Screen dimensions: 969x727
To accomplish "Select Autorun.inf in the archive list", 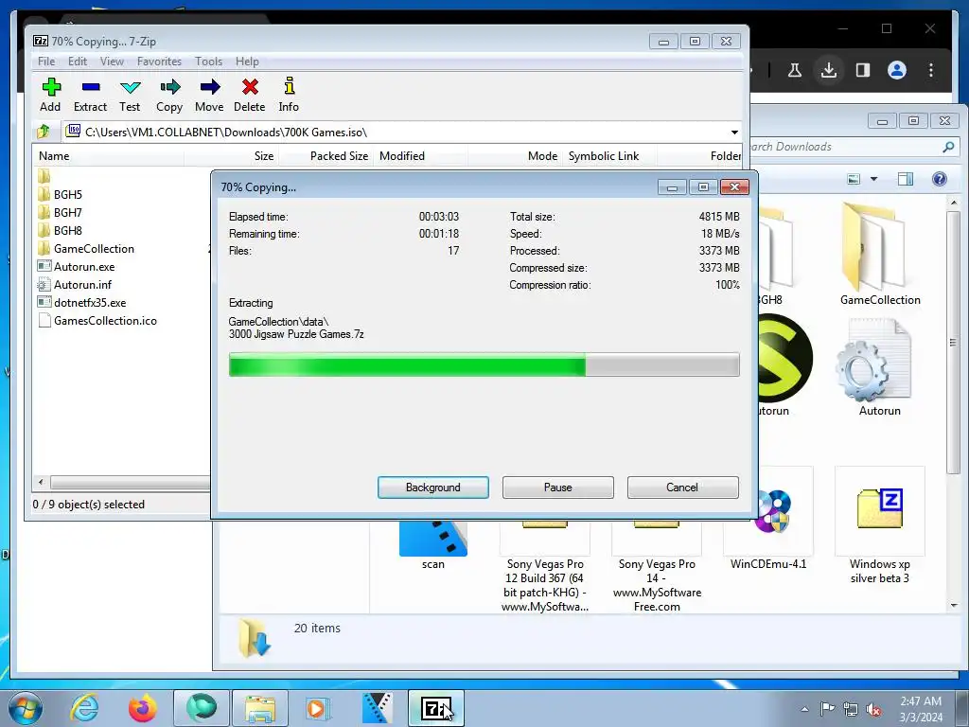I will pyautogui.click(x=75, y=284).
